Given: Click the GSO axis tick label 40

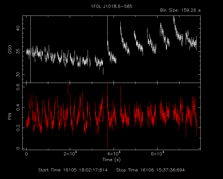Looking at the screenshot, I should (x=18, y=28).
